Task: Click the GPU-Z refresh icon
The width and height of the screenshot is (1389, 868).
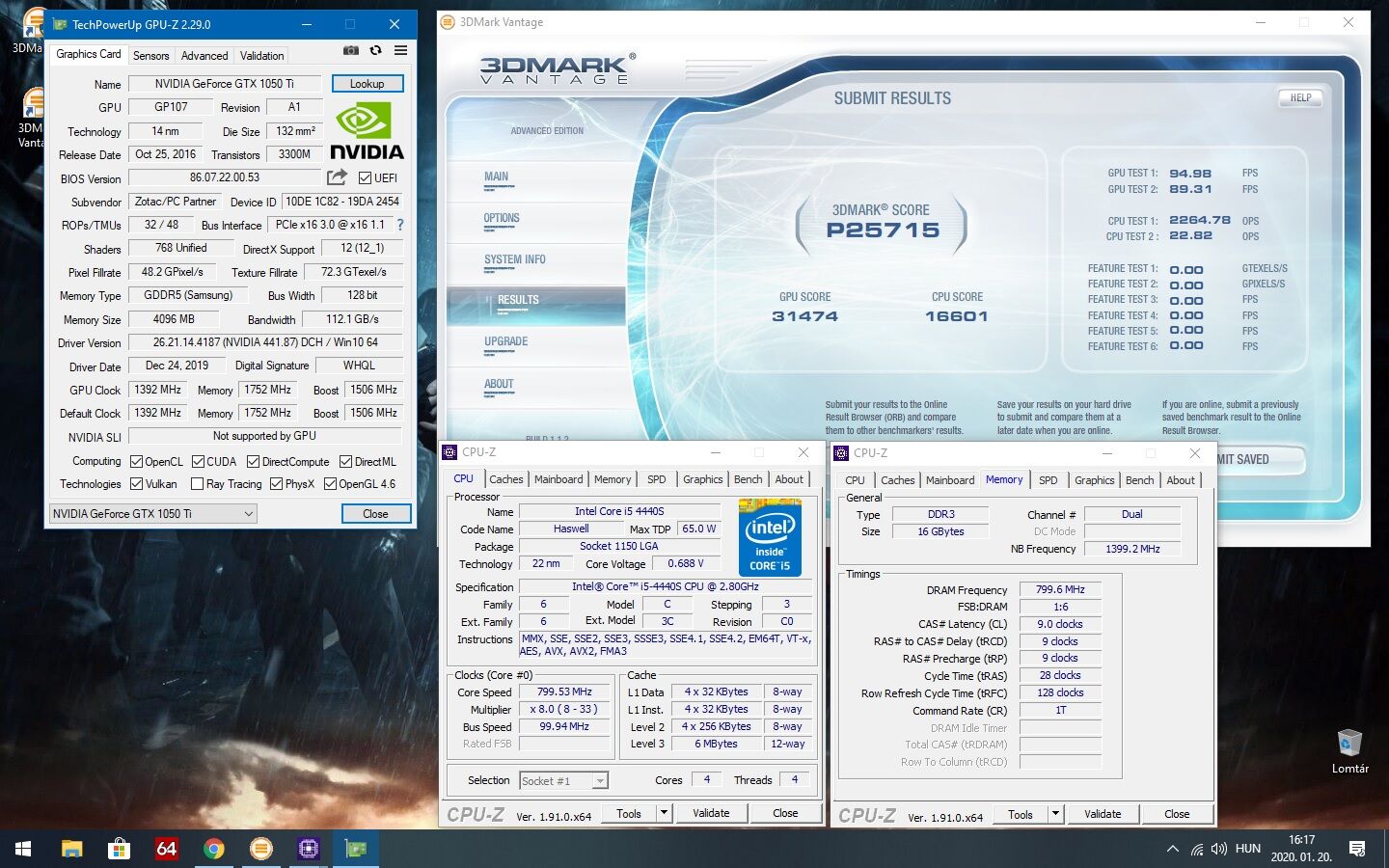Action: pyautogui.click(x=375, y=50)
